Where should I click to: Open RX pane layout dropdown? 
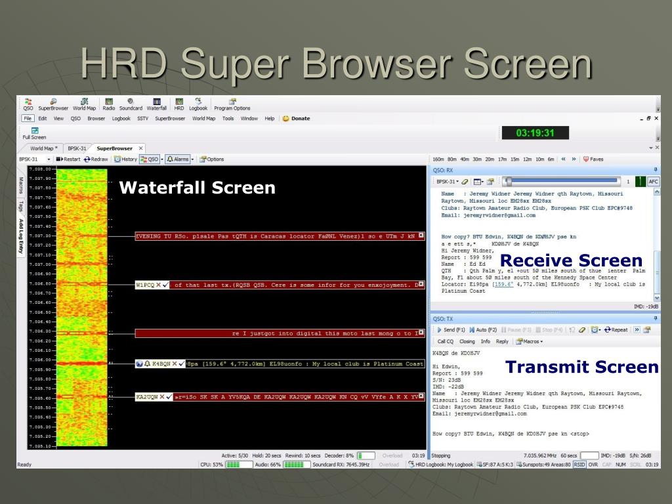pos(478,182)
